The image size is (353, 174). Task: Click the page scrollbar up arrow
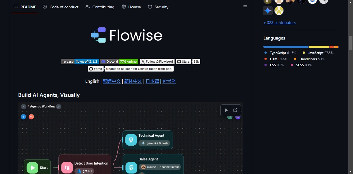coord(350,2)
